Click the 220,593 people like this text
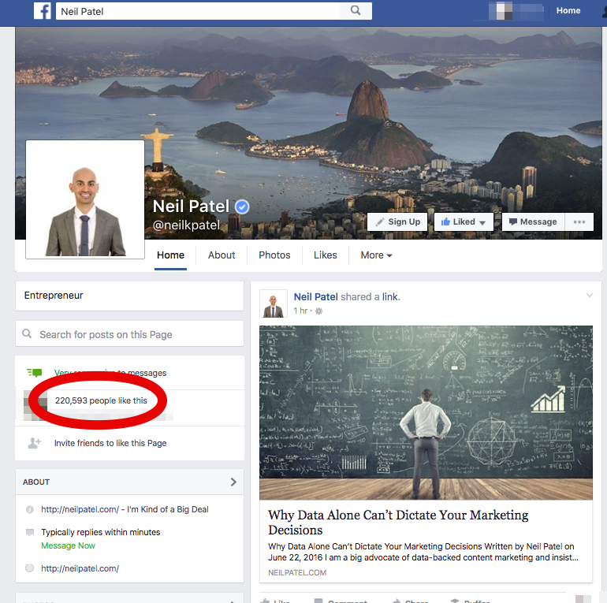The height and width of the screenshot is (603, 607). 101,400
